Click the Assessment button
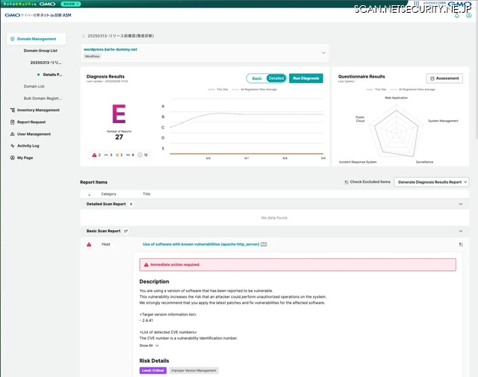Image resolution: width=478 pixels, height=377 pixels. 444,78
